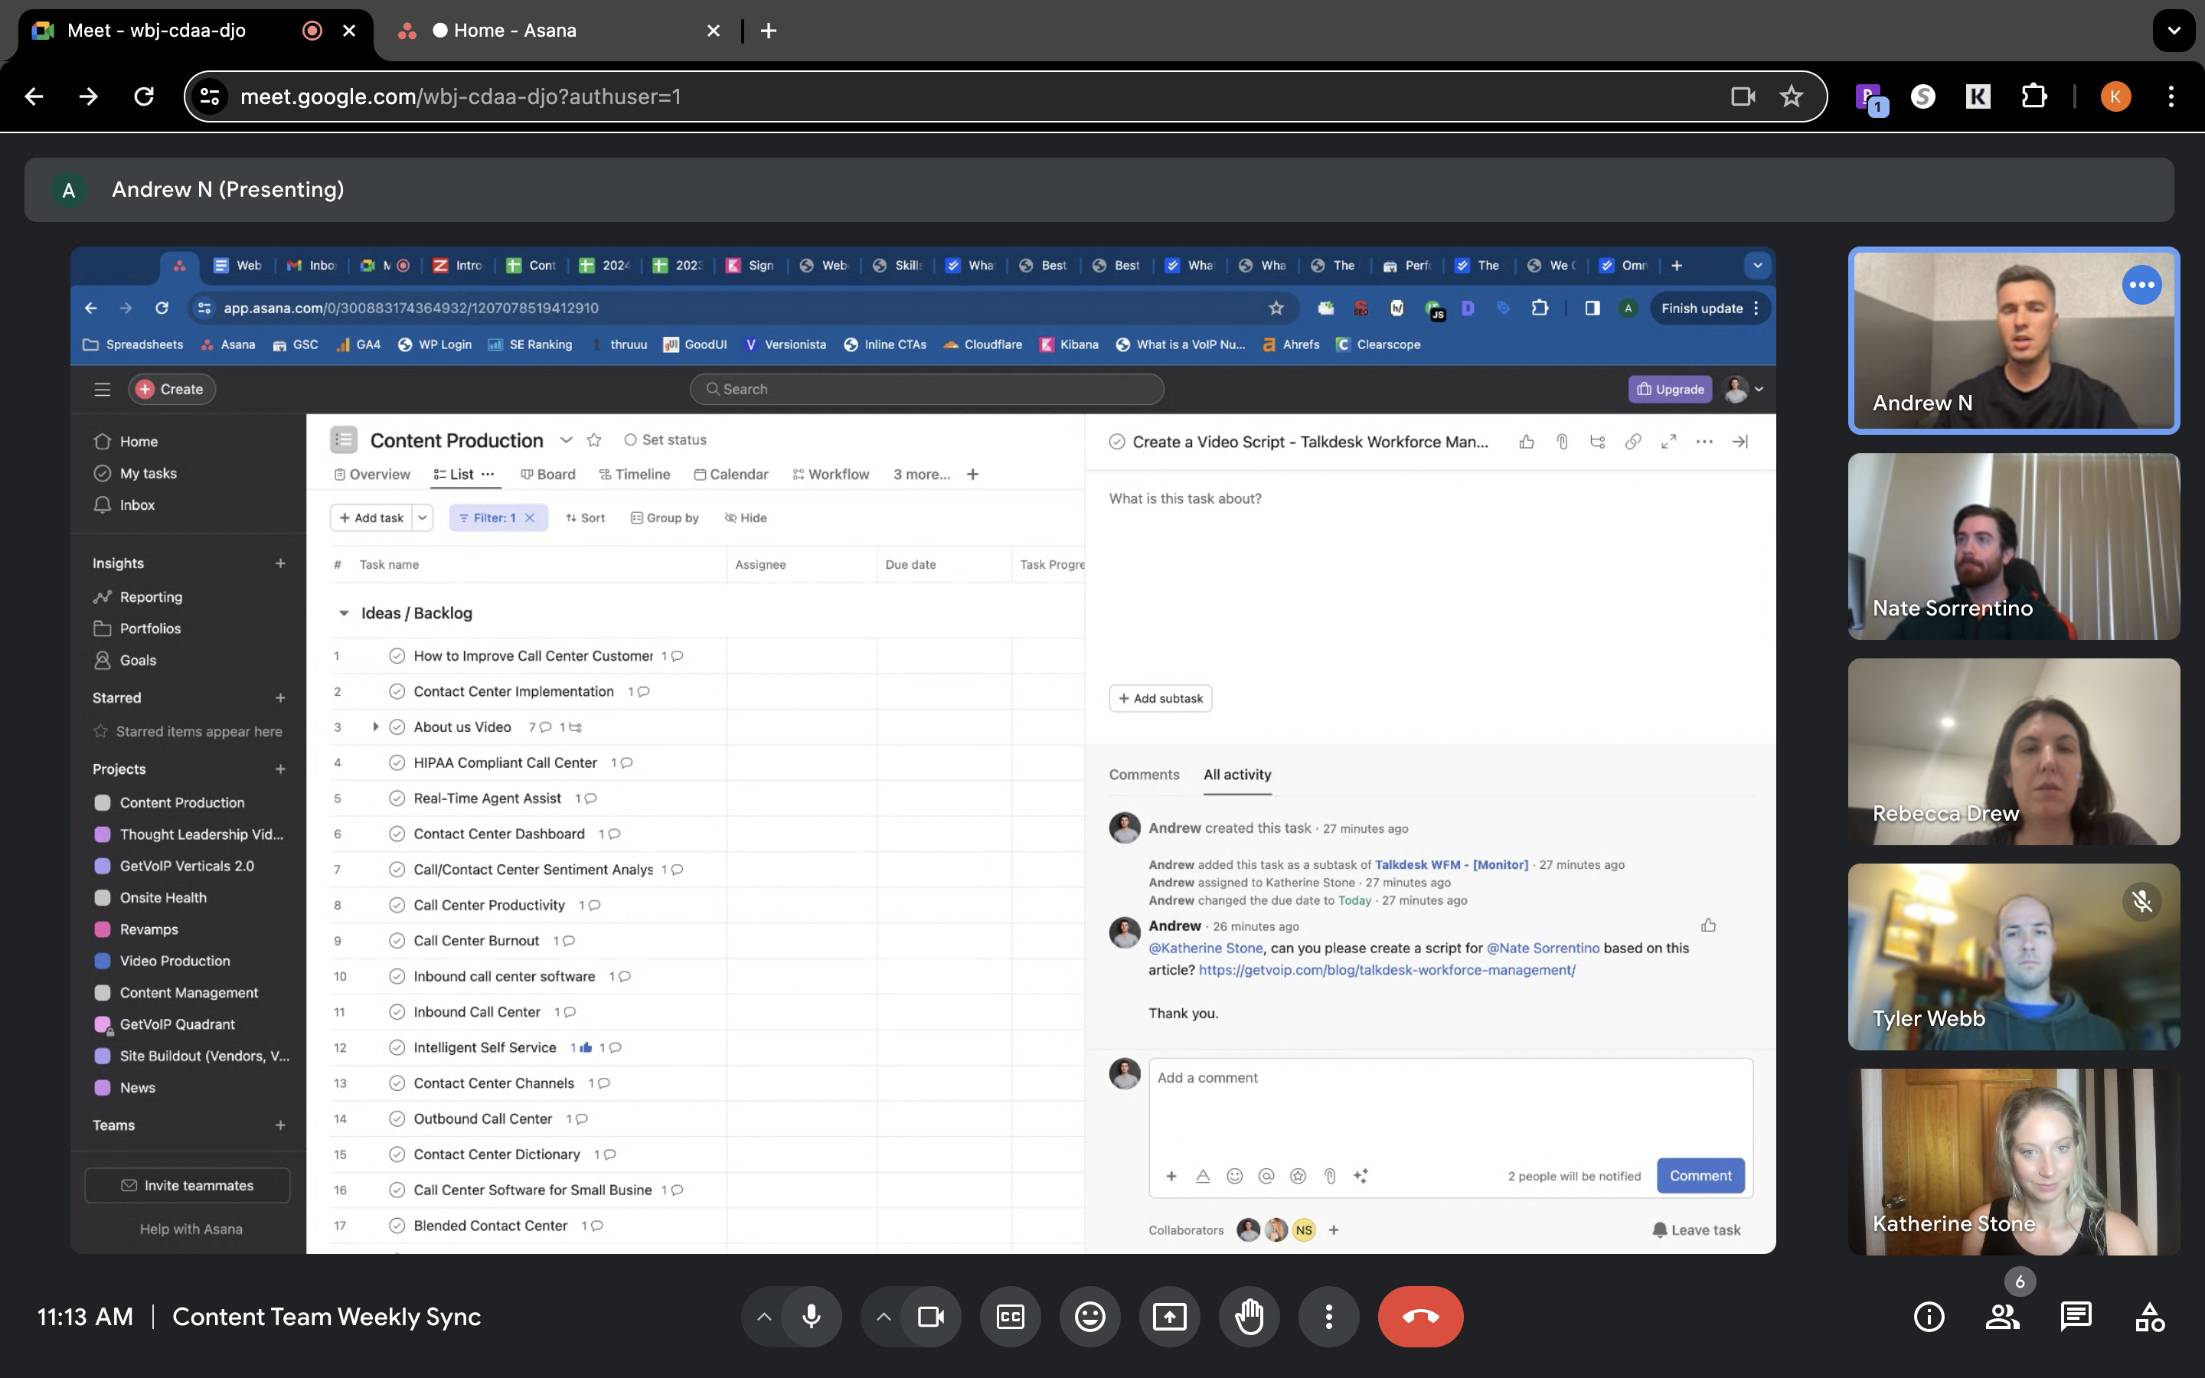Open Chrome's three-dot menu
2205x1378 pixels.
[2171, 96]
